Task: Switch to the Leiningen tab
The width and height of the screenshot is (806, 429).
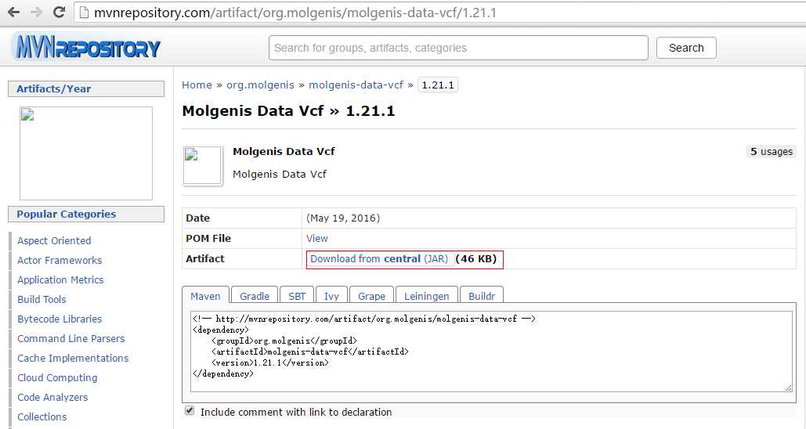Action: tap(427, 296)
